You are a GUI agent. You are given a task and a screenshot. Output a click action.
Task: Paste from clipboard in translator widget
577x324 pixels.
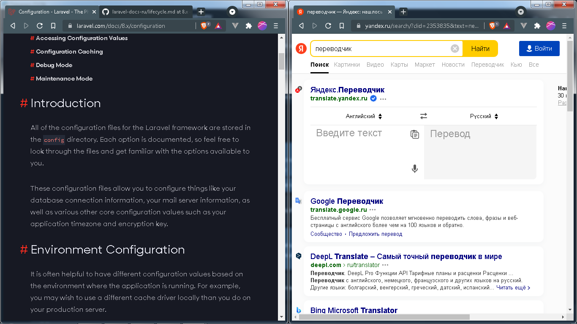pyautogui.click(x=415, y=135)
